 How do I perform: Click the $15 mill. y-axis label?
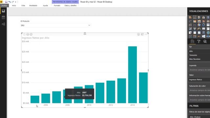click(26, 72)
